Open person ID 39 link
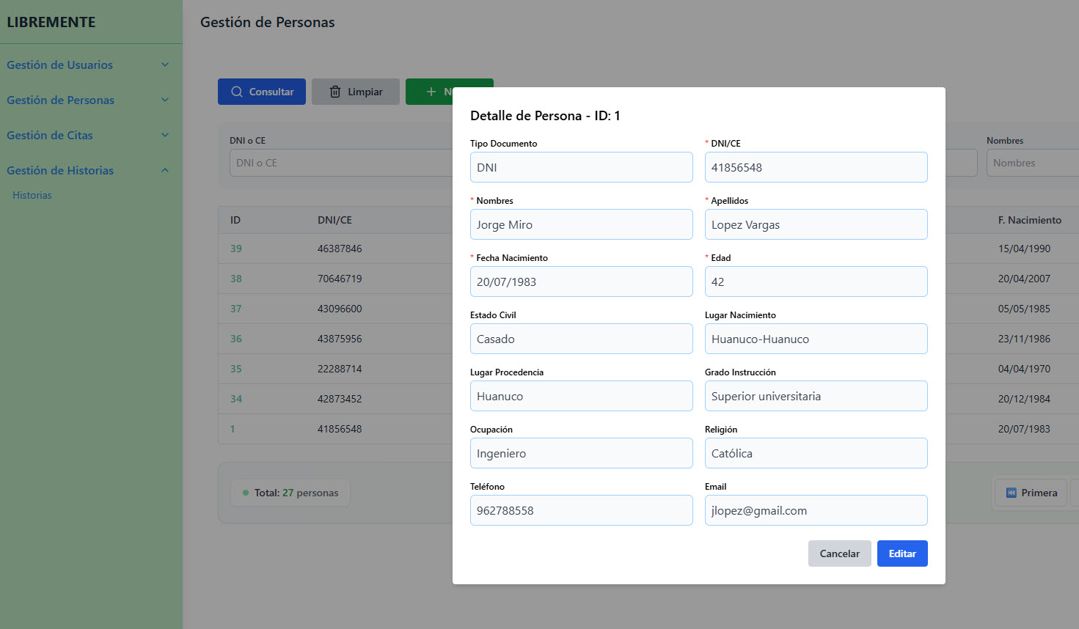The height and width of the screenshot is (629, 1079). coord(236,249)
